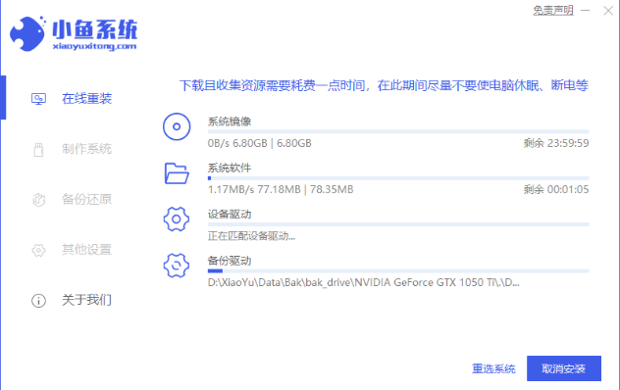620x390 pixels.
Task: Click the 小鱼系统 fish logo
Action: 27,33
